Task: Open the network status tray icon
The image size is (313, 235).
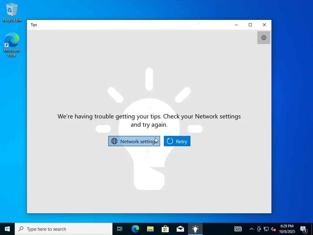Action: coord(266,229)
